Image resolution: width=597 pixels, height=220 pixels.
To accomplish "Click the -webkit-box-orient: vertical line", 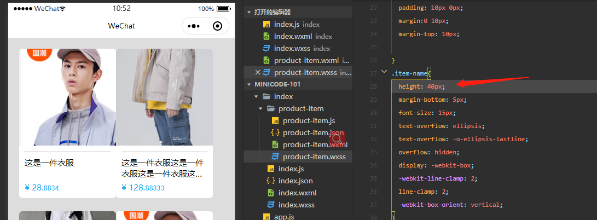I will (451, 205).
